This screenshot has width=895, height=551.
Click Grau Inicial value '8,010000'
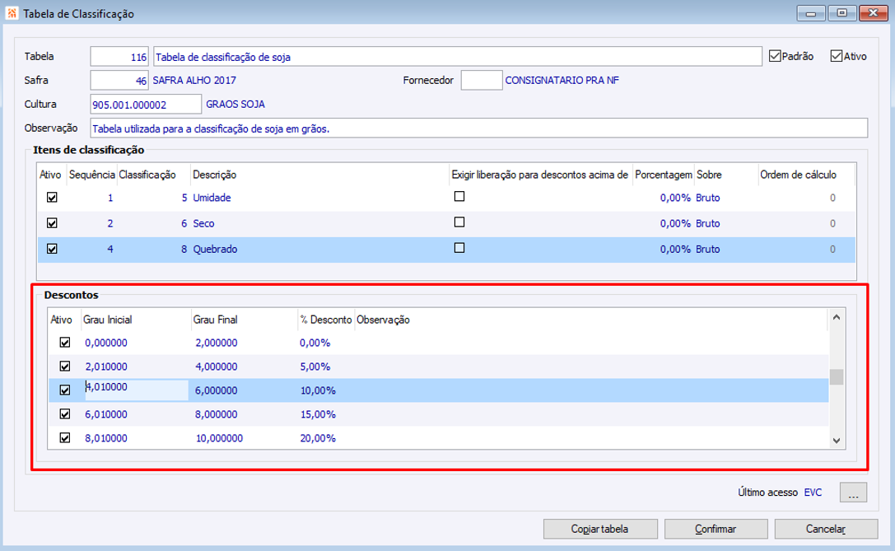click(x=106, y=438)
